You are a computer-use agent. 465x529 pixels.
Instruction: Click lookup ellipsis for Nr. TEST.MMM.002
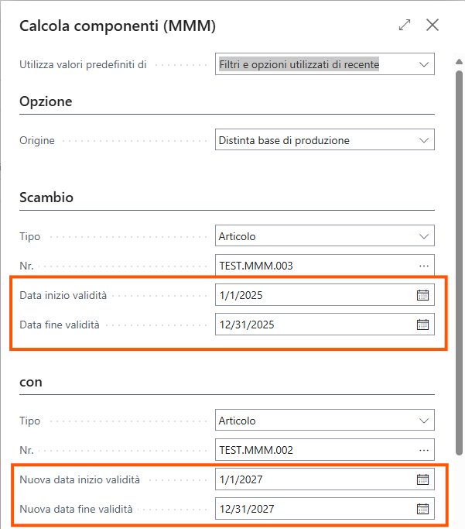423,450
